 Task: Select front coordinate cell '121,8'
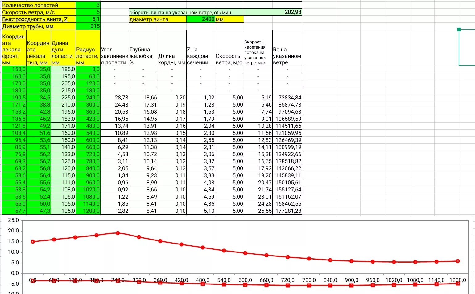[14, 126]
